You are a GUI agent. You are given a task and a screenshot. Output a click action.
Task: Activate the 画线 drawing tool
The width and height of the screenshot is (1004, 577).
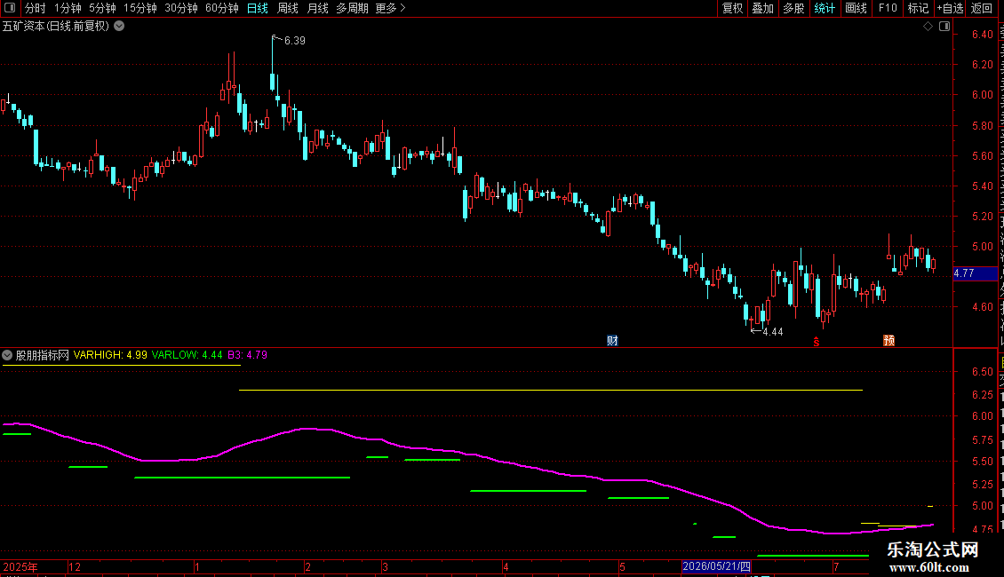pyautogui.click(x=856, y=8)
